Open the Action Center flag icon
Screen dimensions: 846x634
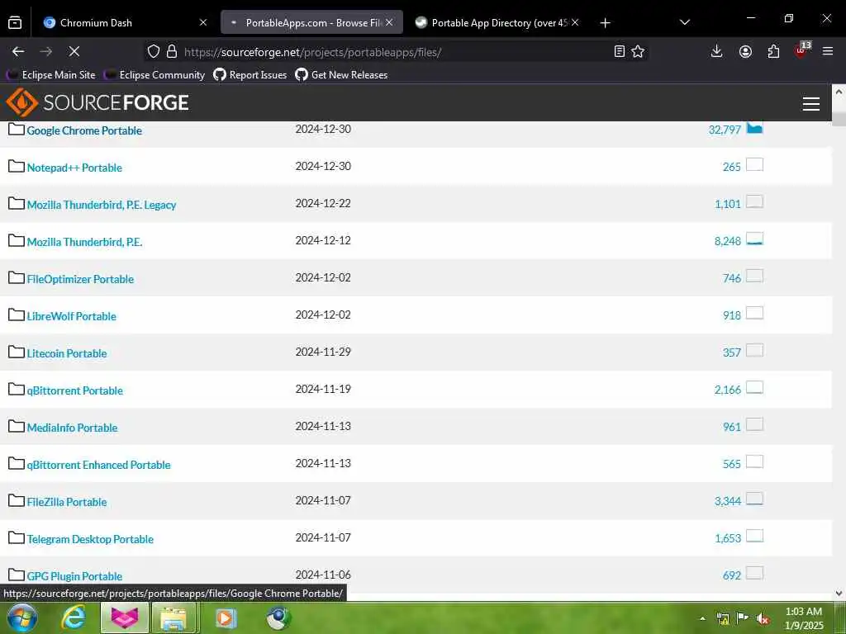coord(742,618)
